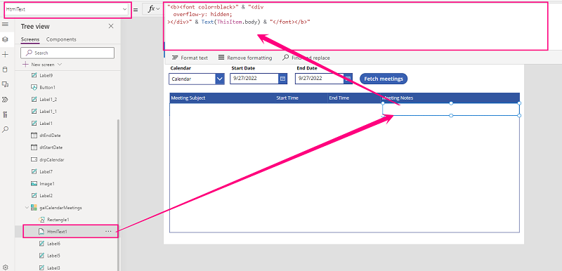Close the Tree view panel
The width and height of the screenshot is (562, 271).
pyautogui.click(x=111, y=26)
